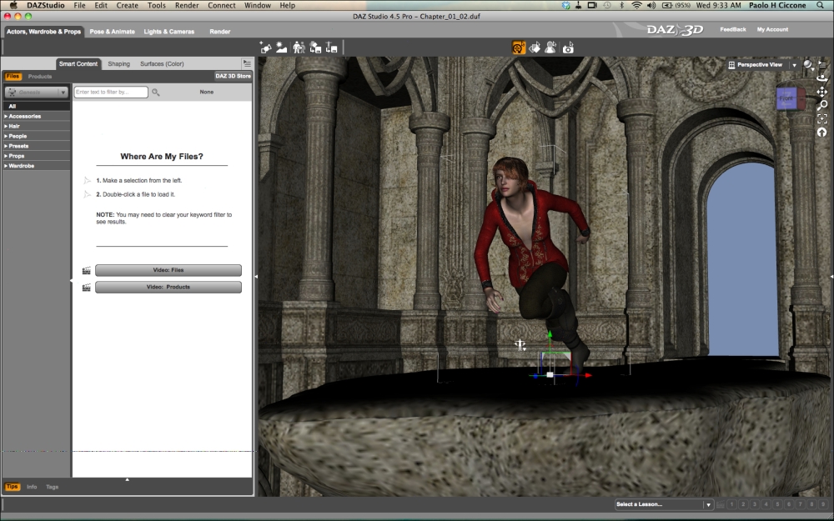The width and height of the screenshot is (834, 521).
Task: Click the red X-axis arrow of gizmo
Action: click(588, 375)
